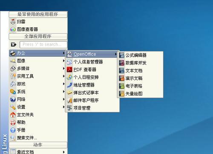Expand the 游戏 submenu arrow
The image size is (213, 154).
click(63, 84)
